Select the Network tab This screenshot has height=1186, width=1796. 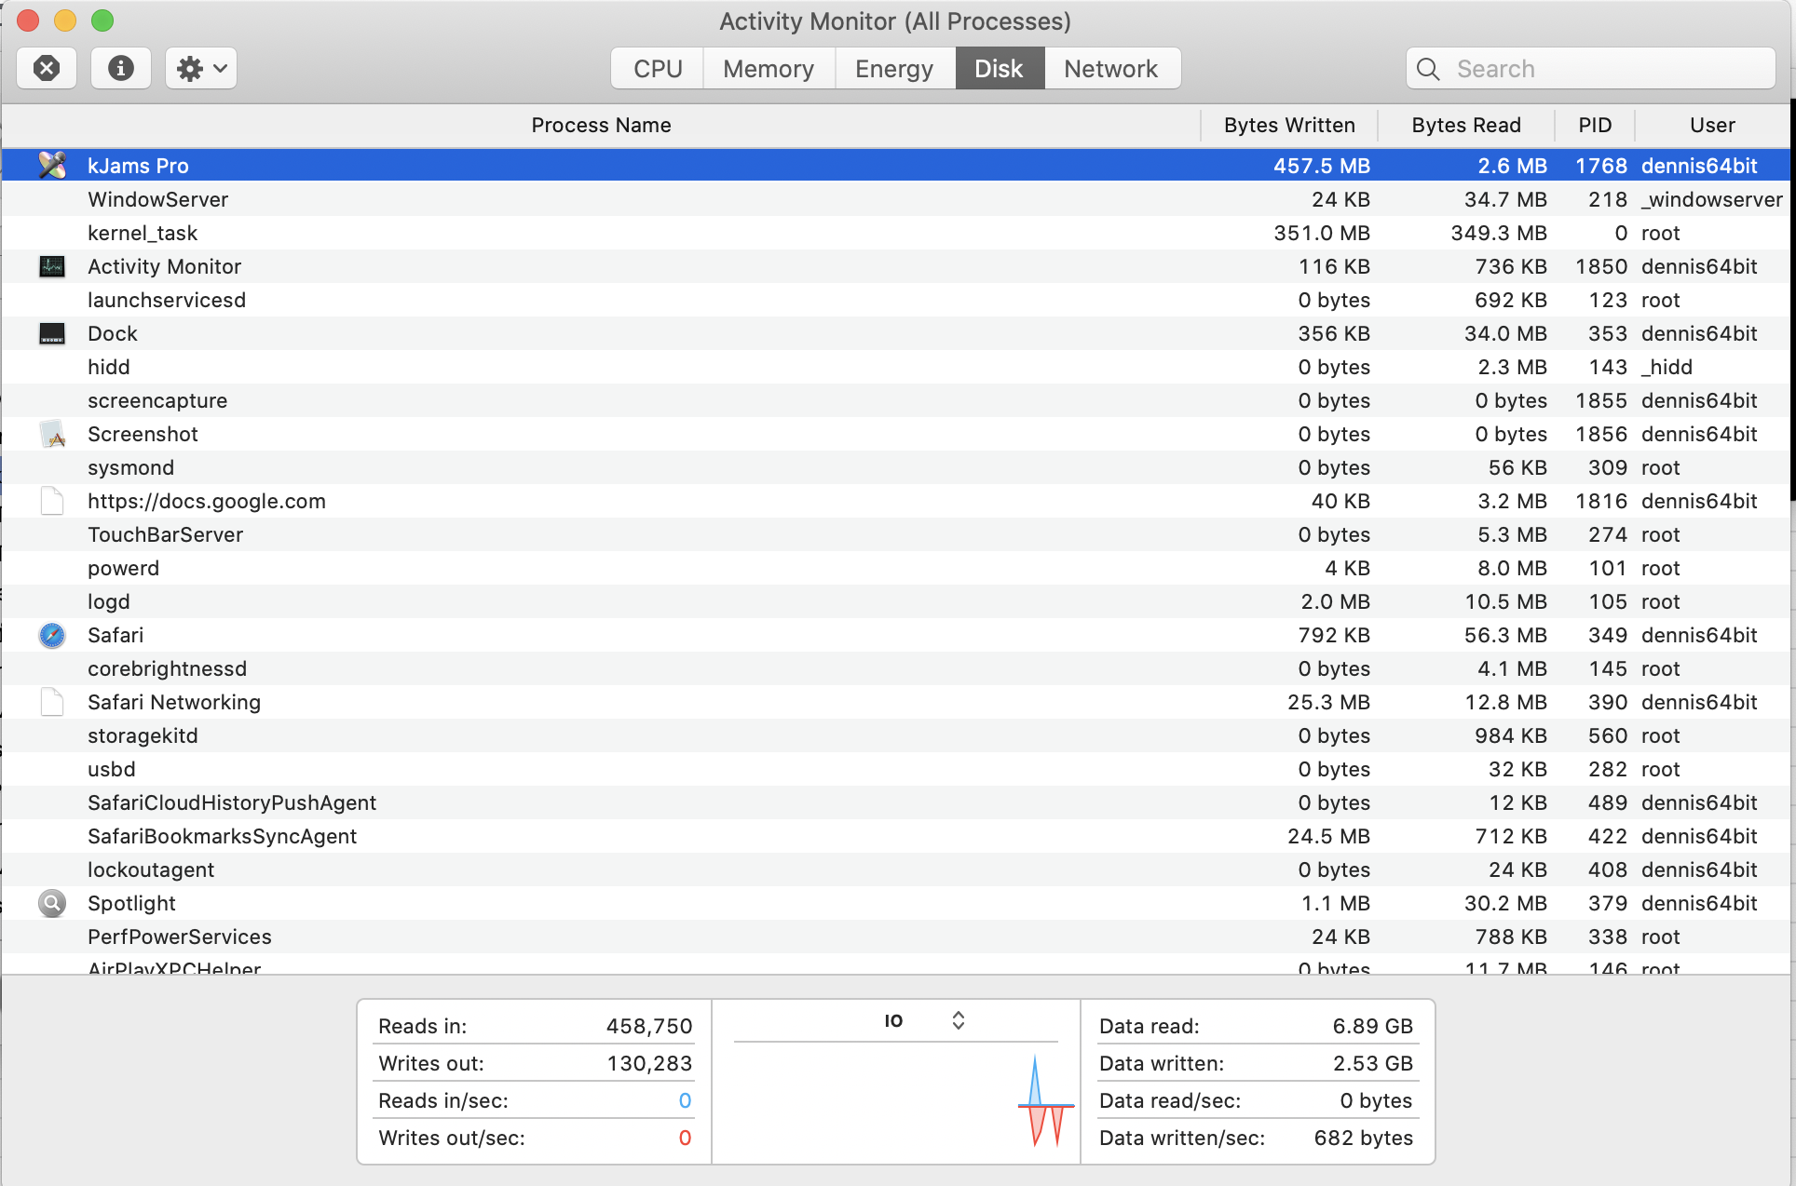click(x=1111, y=69)
